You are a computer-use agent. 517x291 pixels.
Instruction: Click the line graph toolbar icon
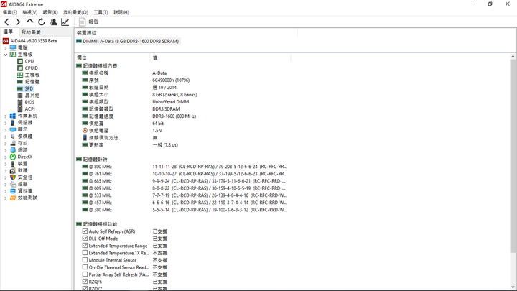pyautogui.click(x=65, y=22)
